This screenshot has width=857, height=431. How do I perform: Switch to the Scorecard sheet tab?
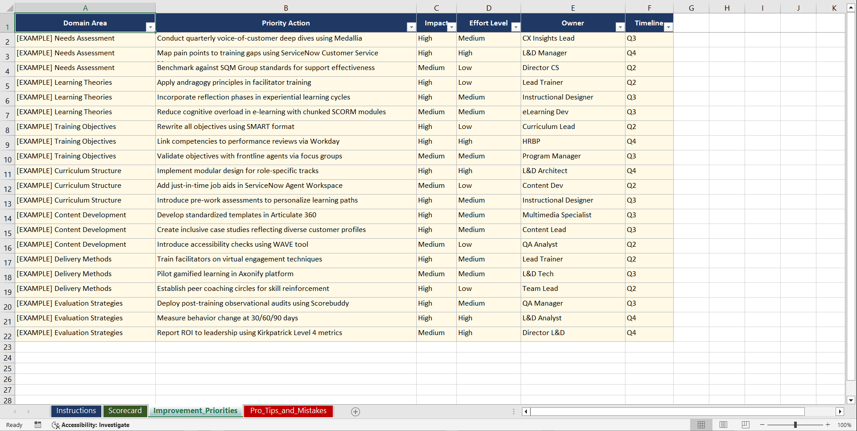(125, 411)
